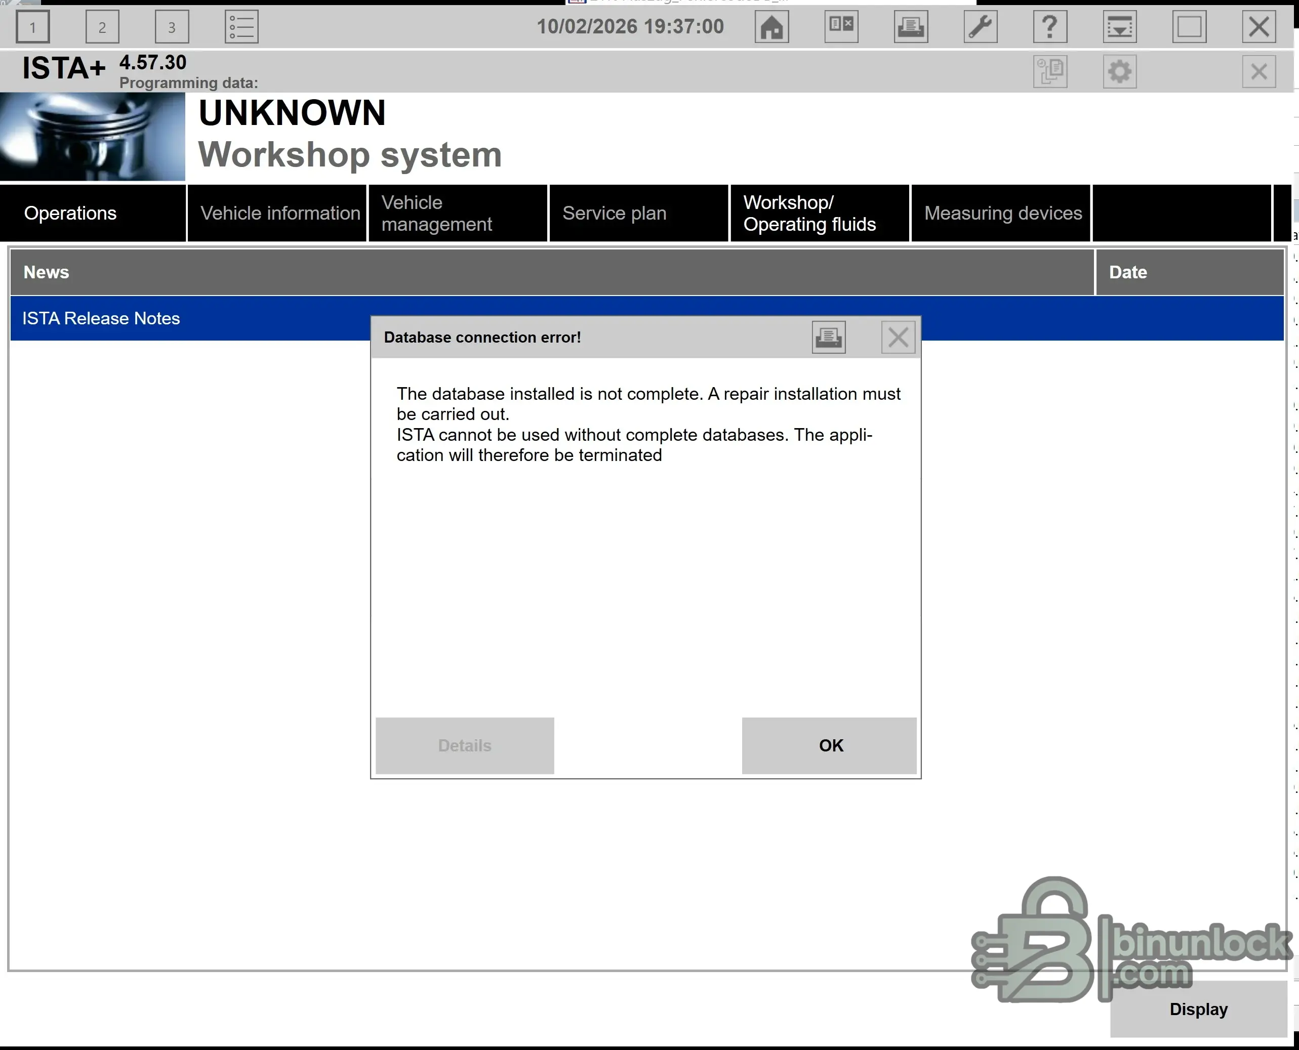Click the operations list icon
The height and width of the screenshot is (1050, 1299).
pyautogui.click(x=241, y=27)
